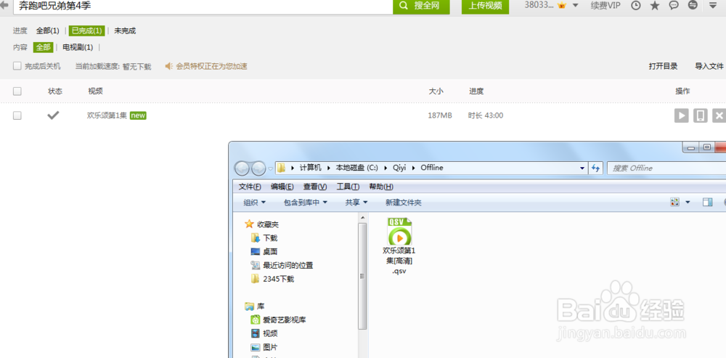Click Qiyi in the address bar
The width and height of the screenshot is (726, 358).
pos(399,168)
